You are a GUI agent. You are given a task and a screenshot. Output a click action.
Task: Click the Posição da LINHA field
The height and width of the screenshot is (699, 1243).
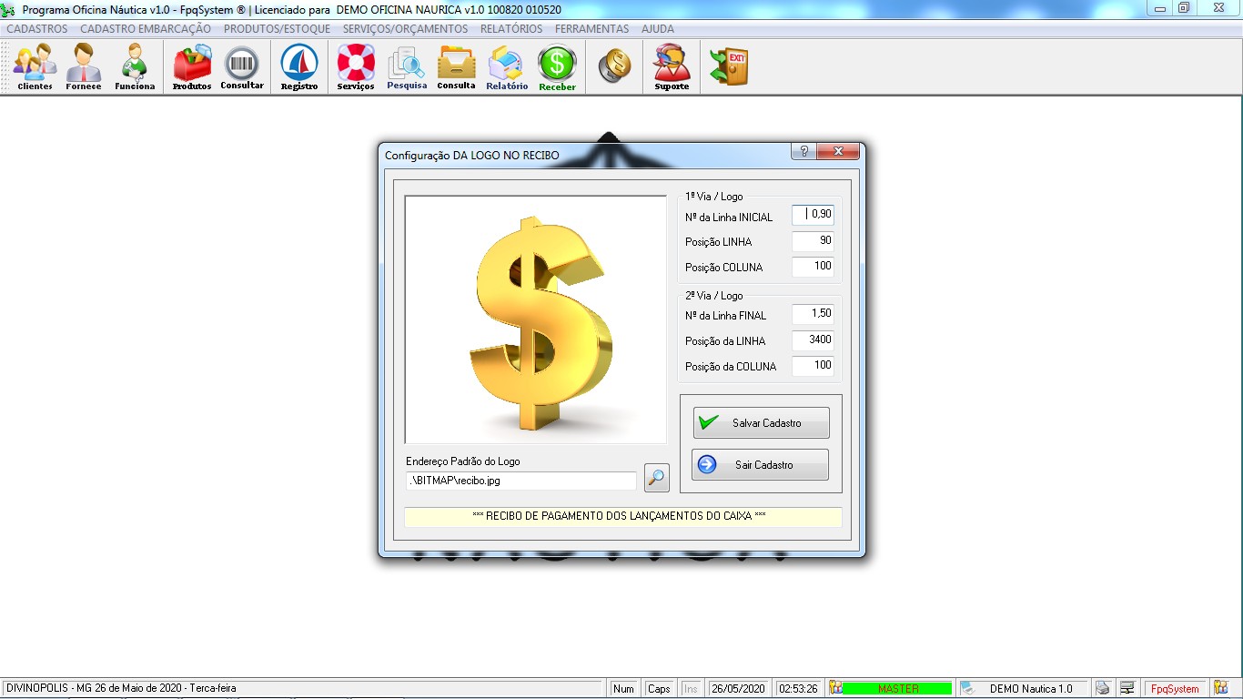coord(813,340)
